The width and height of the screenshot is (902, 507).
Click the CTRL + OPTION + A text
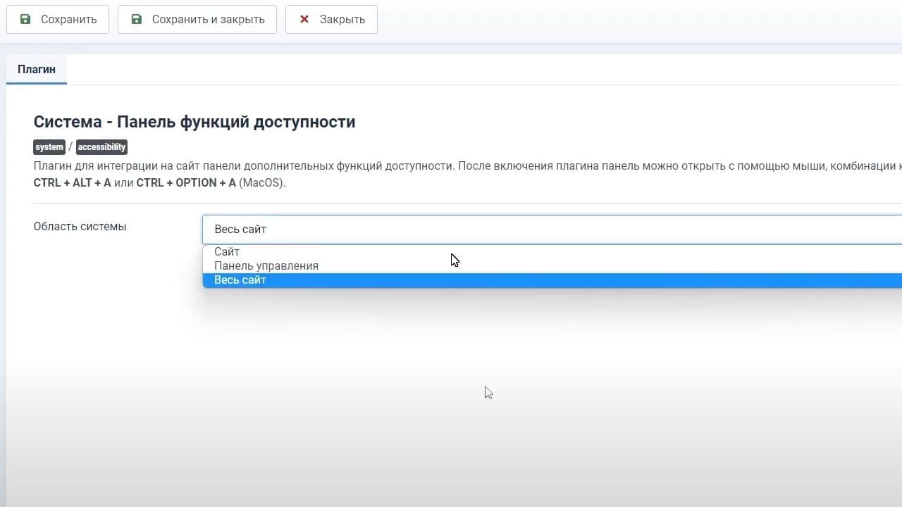point(186,182)
